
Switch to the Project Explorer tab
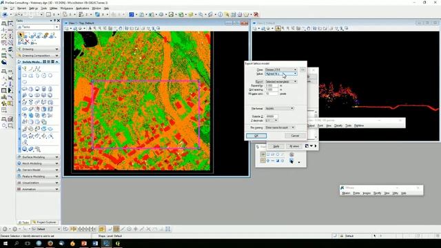pyautogui.click(x=44, y=223)
